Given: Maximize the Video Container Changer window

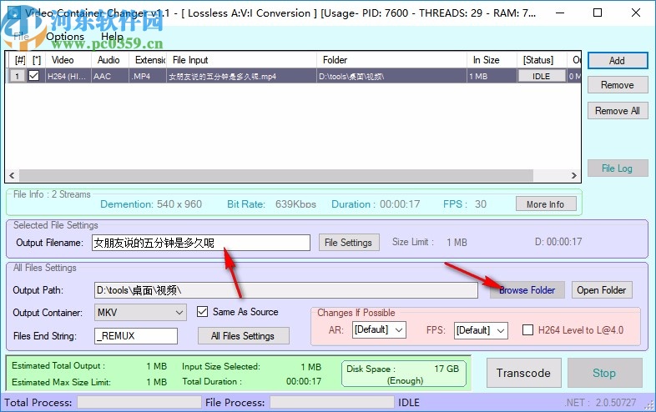Looking at the screenshot, I should click(598, 13).
